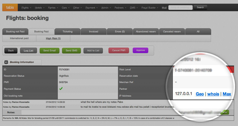Select the Booking Information section tab
The width and height of the screenshot is (238, 126).
tap(22, 62)
